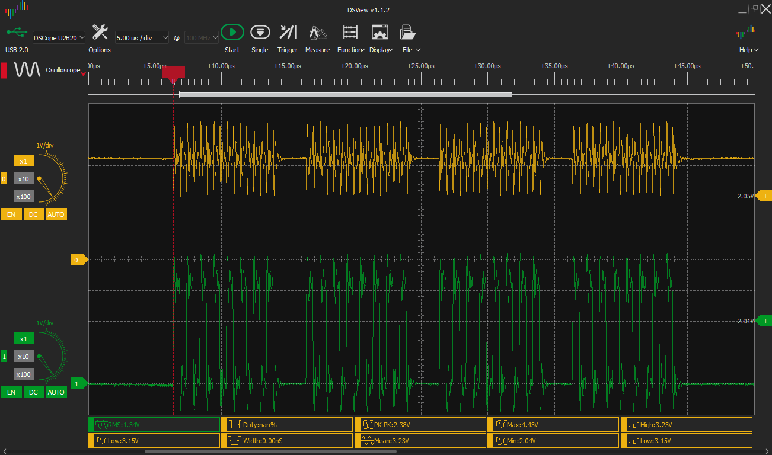Select x1 probe for yellow channel 0
Image resolution: width=772 pixels, height=455 pixels.
(x=24, y=161)
